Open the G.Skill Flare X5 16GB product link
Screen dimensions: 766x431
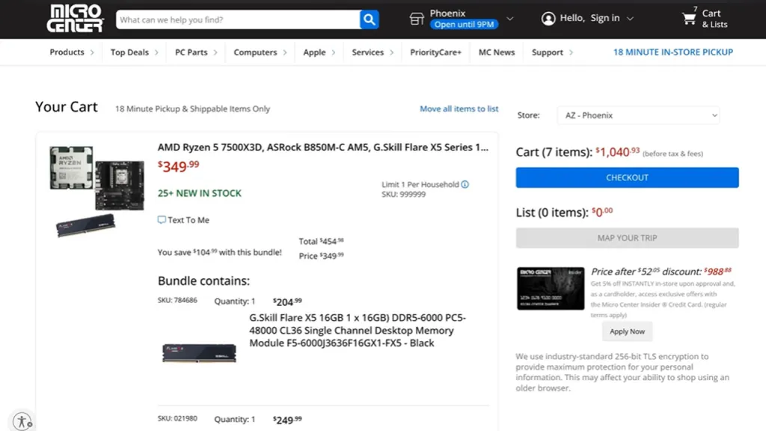pyautogui.click(x=358, y=330)
